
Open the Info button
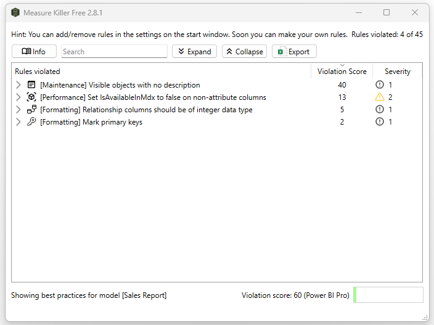tap(34, 52)
